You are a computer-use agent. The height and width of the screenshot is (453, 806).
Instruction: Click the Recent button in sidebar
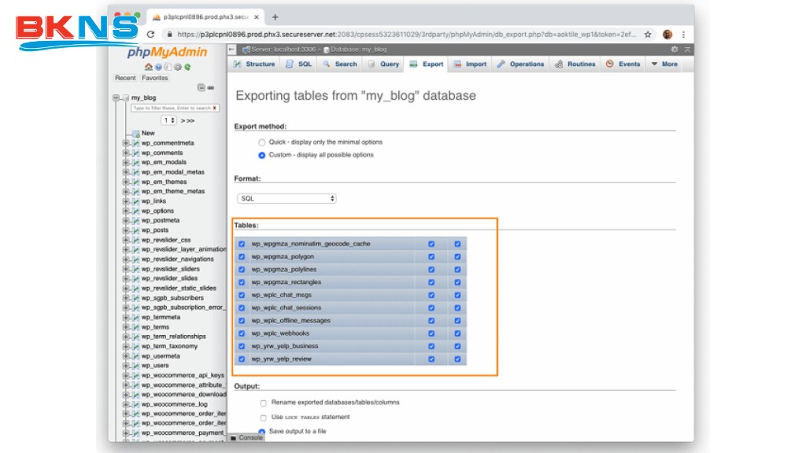pyautogui.click(x=125, y=78)
